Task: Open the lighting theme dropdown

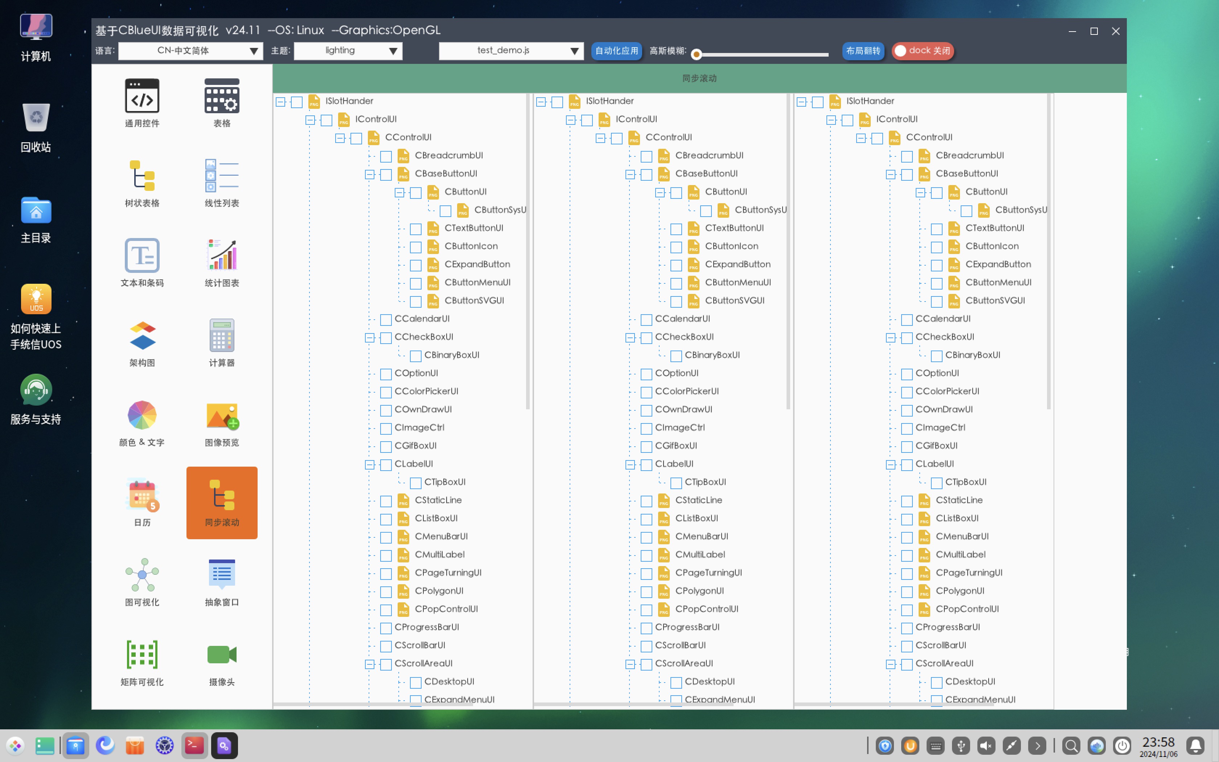Action: coord(348,51)
